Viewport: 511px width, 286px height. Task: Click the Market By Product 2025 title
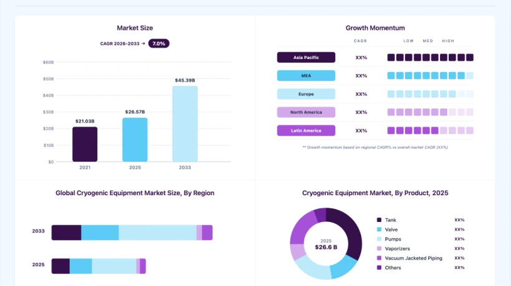click(x=375, y=193)
